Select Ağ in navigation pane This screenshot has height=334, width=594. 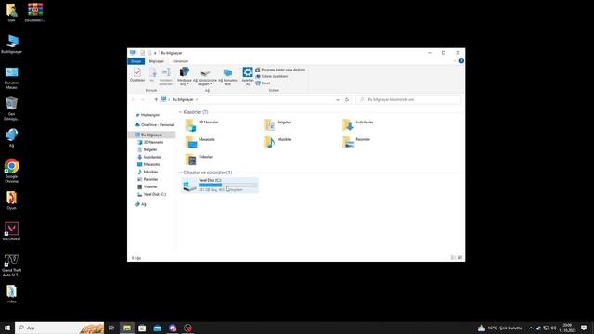(x=140, y=204)
